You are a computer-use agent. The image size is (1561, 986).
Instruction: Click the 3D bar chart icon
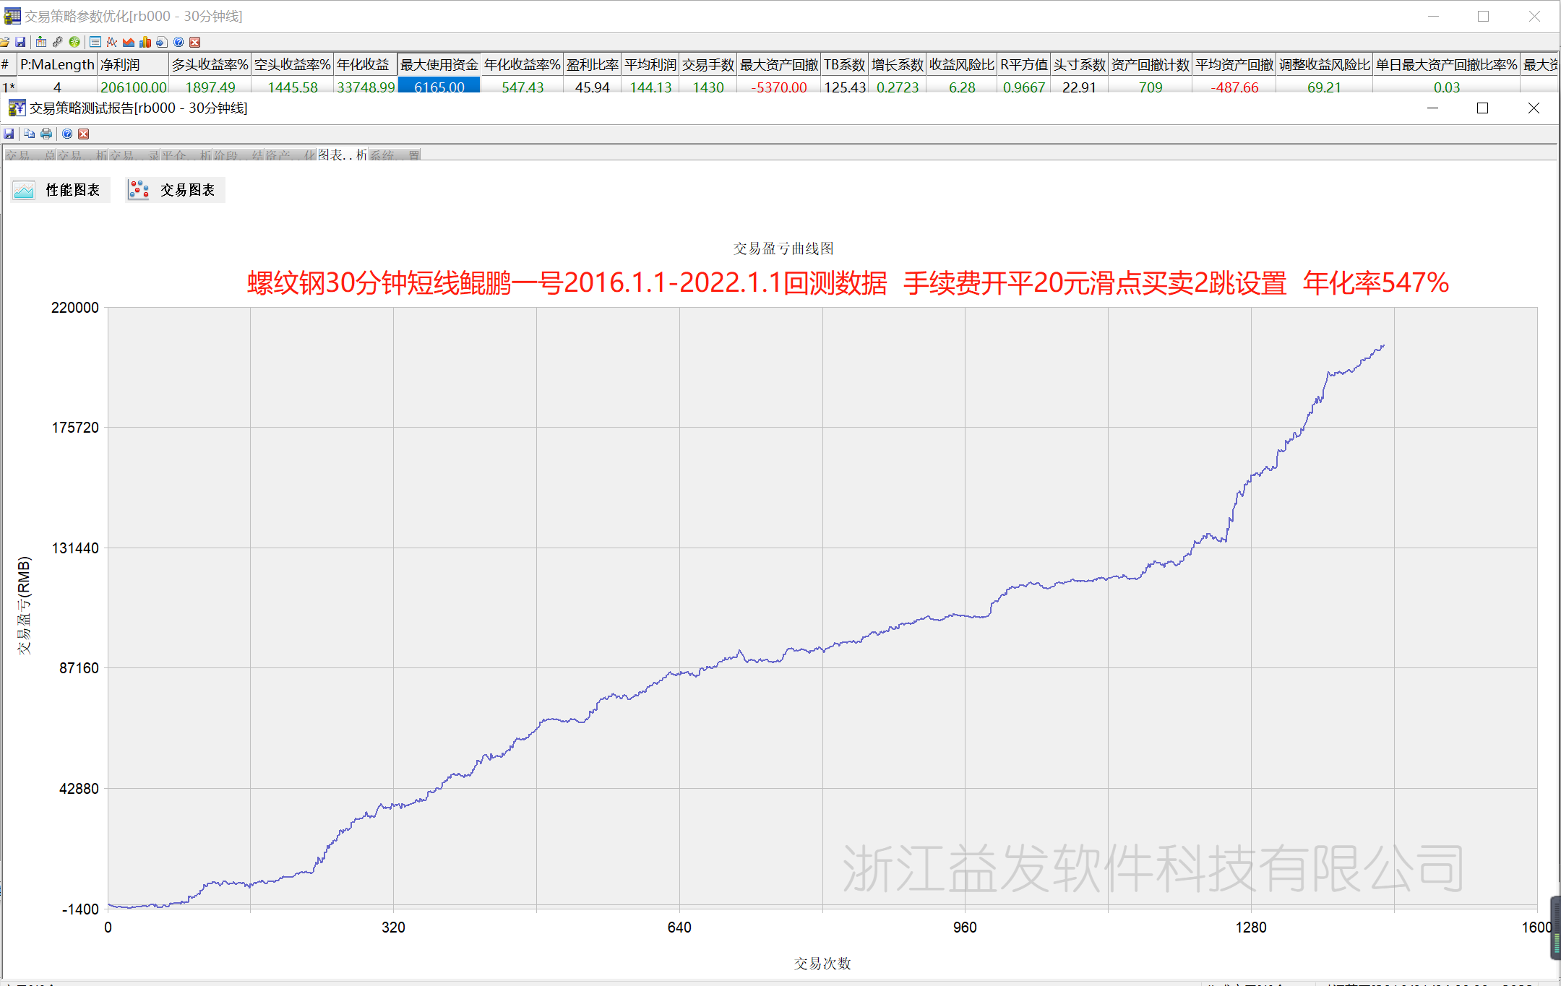click(145, 42)
